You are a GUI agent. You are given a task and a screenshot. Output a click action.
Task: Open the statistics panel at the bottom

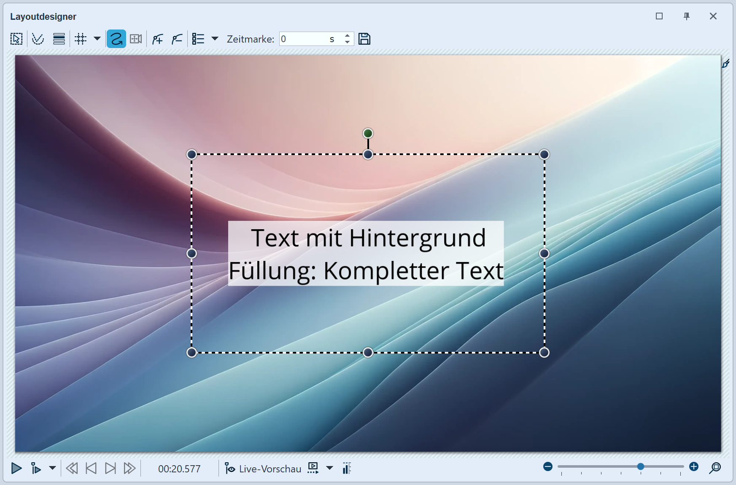tap(347, 468)
